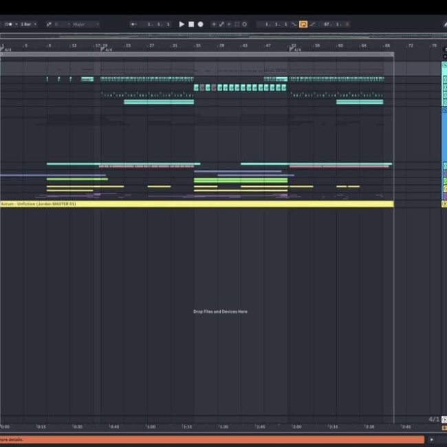Click the arrangement position field in transport
447x447 pixels.
159,24
